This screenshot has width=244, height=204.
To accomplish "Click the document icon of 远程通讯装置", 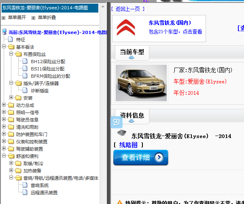I will click(x=25, y=193).
